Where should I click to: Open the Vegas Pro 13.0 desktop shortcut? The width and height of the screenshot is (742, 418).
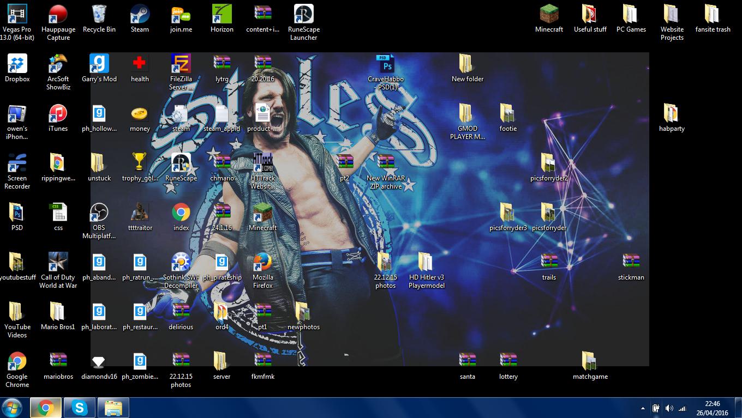point(17,15)
